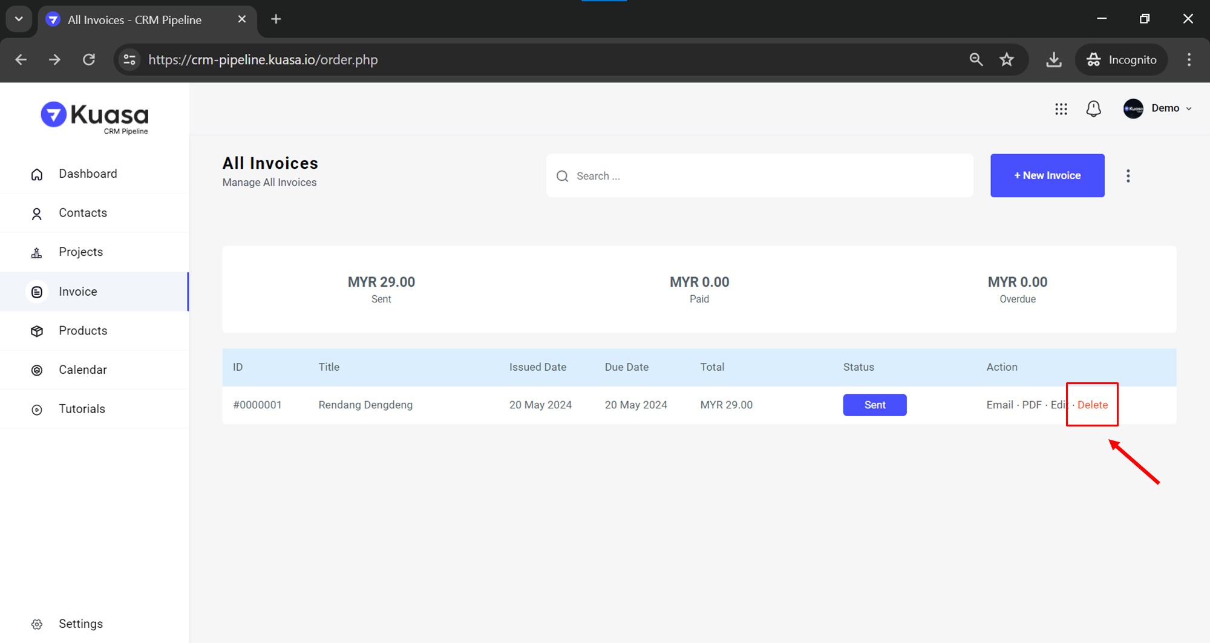Go to Contacts in the sidebar
The image size is (1210, 643).
(x=83, y=213)
